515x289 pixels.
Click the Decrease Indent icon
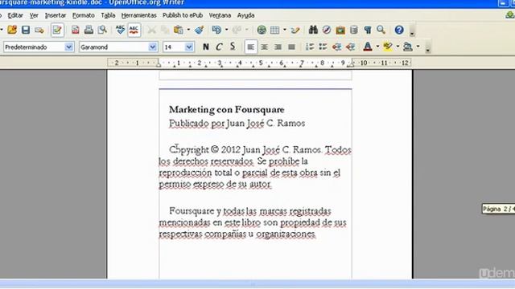[x=336, y=47]
